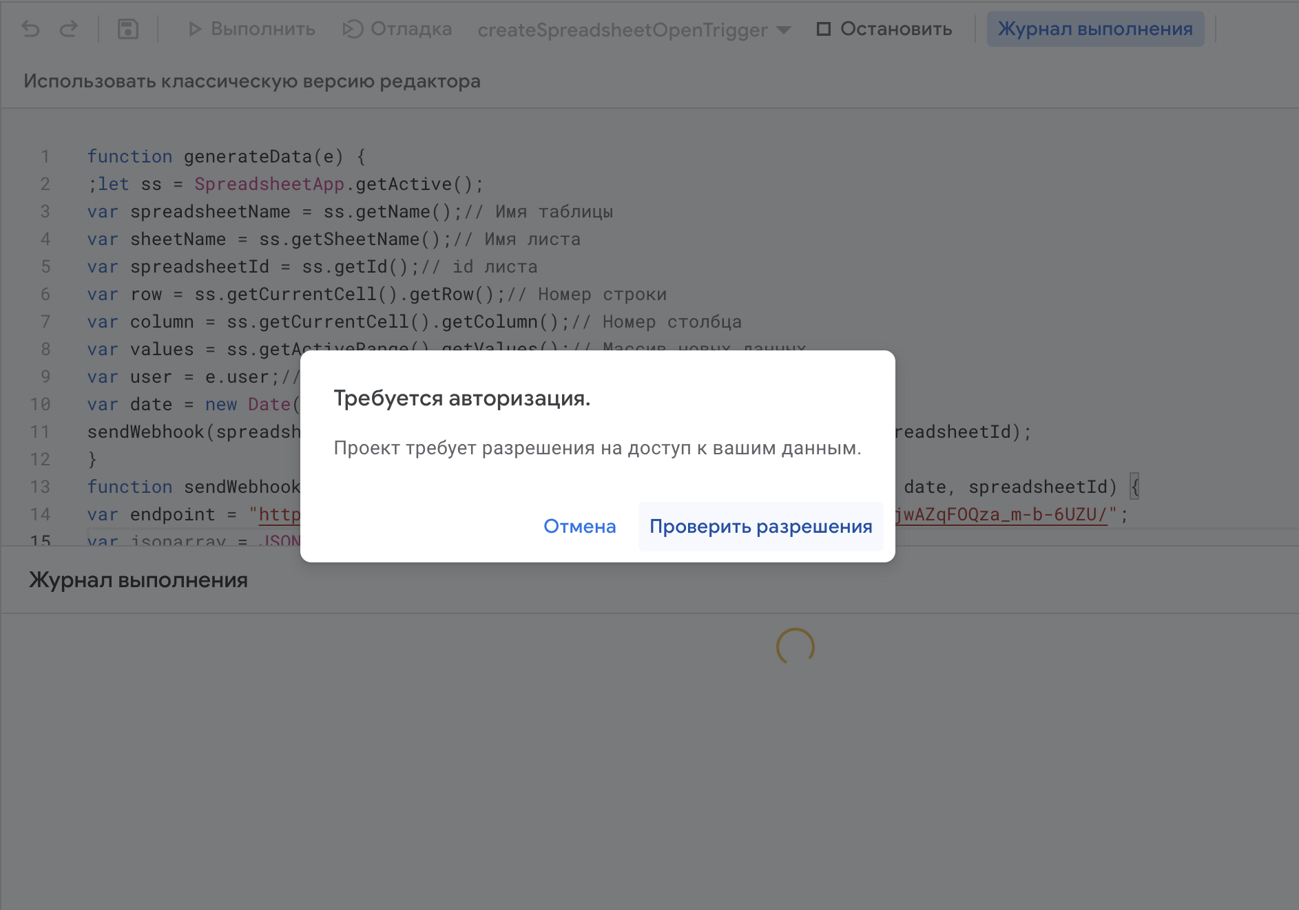Viewport: 1299px width, 910px height.
Task: Click the function sendWebhook declaration line
Action: (194, 487)
